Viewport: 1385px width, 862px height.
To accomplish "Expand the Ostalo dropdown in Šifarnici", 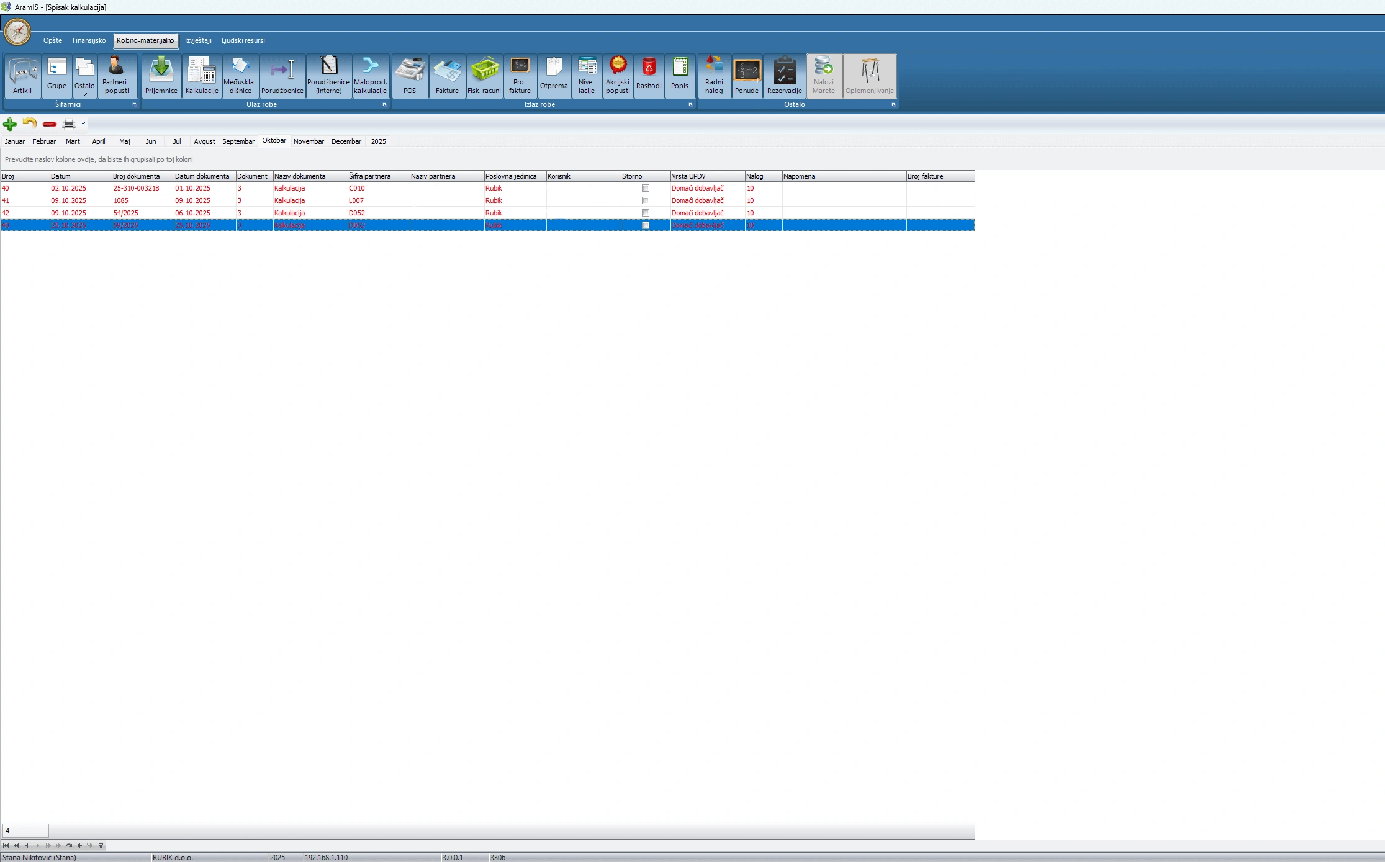I will pyautogui.click(x=84, y=76).
